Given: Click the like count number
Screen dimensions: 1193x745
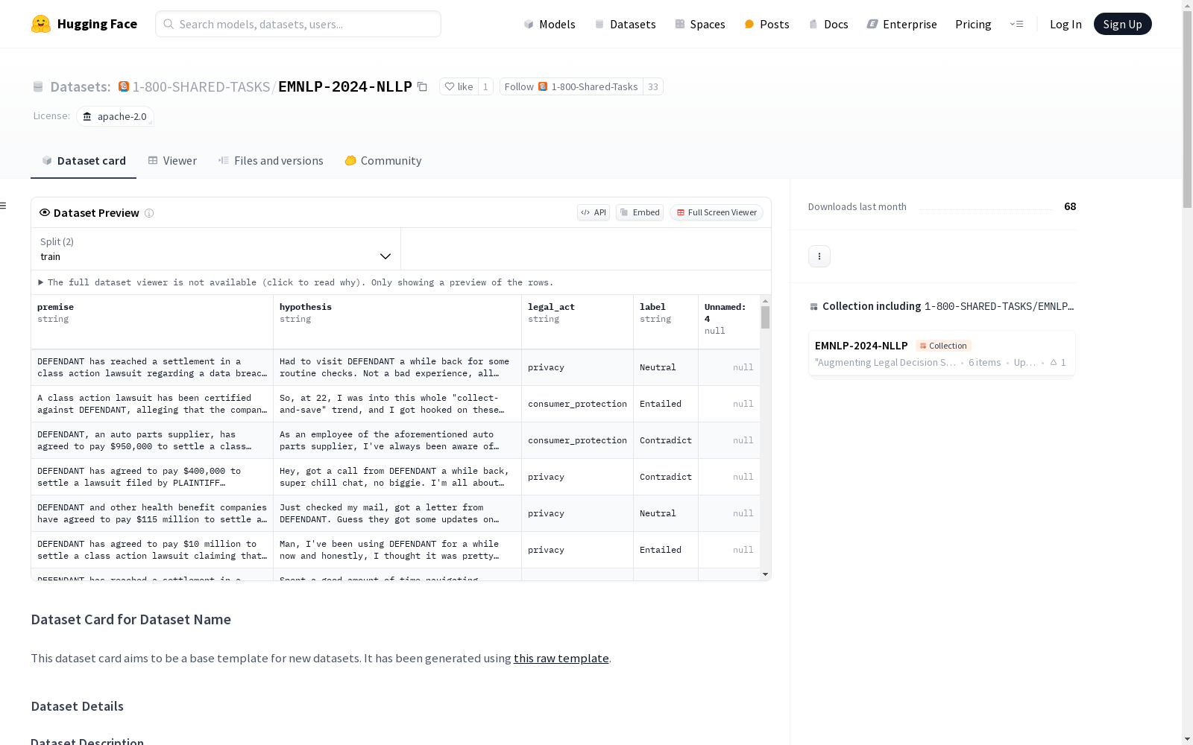Looking at the screenshot, I should [x=485, y=87].
